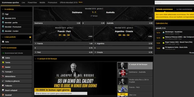Collapse Il Jackpot di Del Bosque panel
Image resolution: width=194 pixels, height=97 pixels.
point(36,59)
